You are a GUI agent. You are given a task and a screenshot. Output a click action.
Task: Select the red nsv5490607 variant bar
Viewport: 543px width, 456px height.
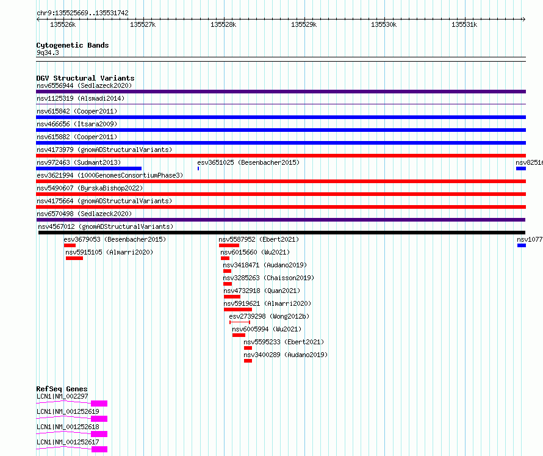pos(281,194)
